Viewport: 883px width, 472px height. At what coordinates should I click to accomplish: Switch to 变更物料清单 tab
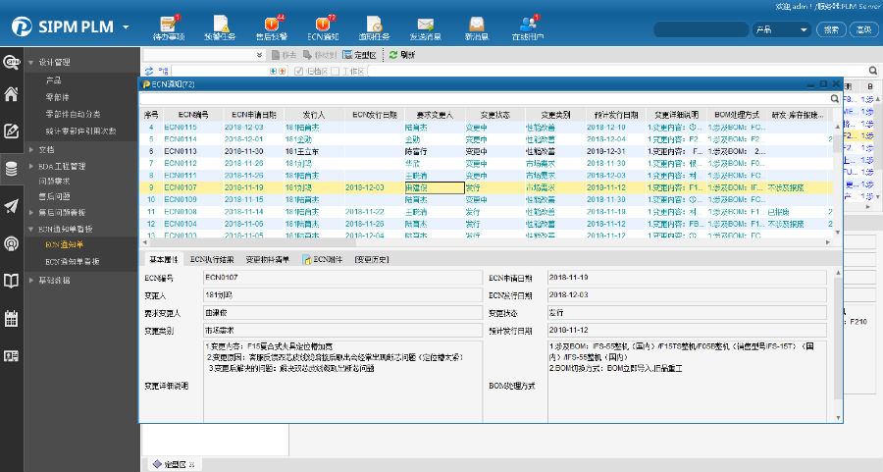pyautogui.click(x=267, y=259)
